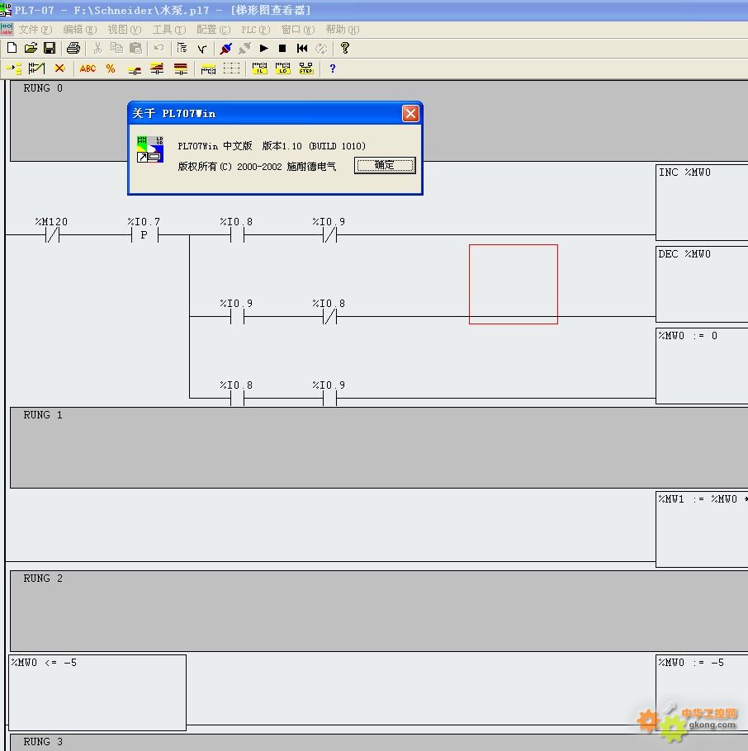Click the blue question mark help icon
748x751 pixels.
tap(333, 68)
